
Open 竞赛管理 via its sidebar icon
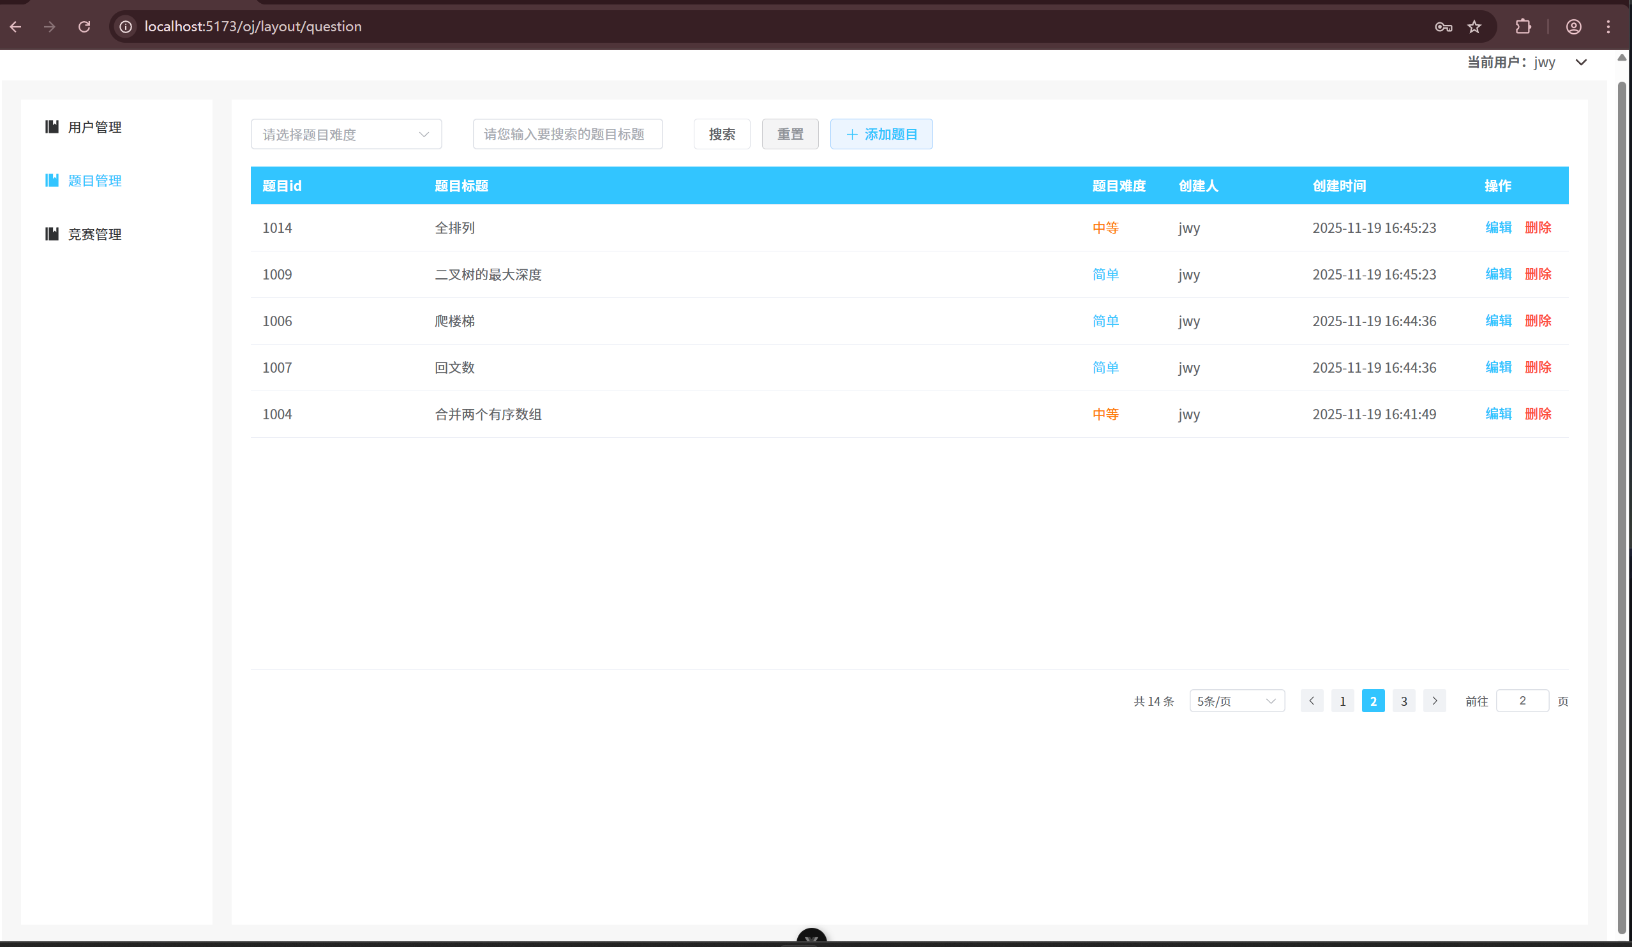click(x=52, y=234)
